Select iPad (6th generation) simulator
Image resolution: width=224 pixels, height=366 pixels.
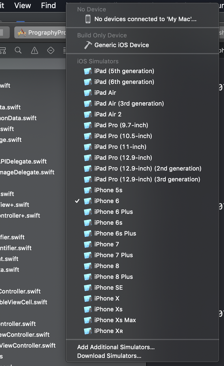tap(142, 82)
